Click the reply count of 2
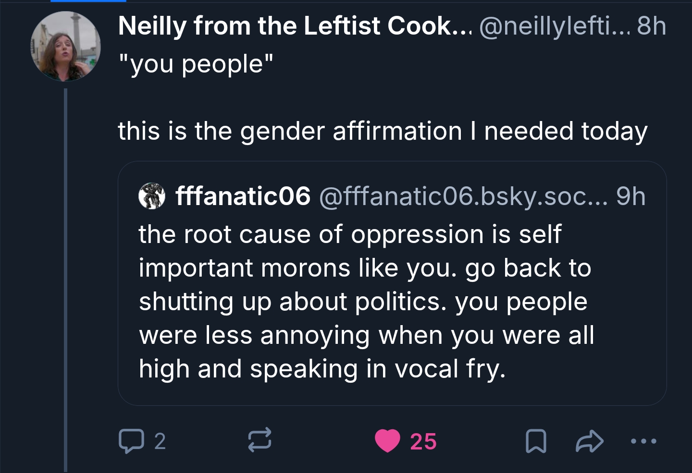 [x=160, y=441]
